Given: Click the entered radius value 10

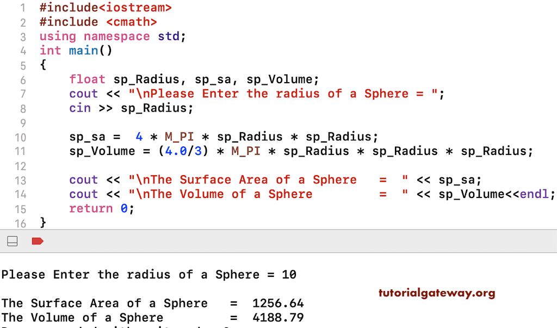Looking at the screenshot, I should tap(290, 275).
